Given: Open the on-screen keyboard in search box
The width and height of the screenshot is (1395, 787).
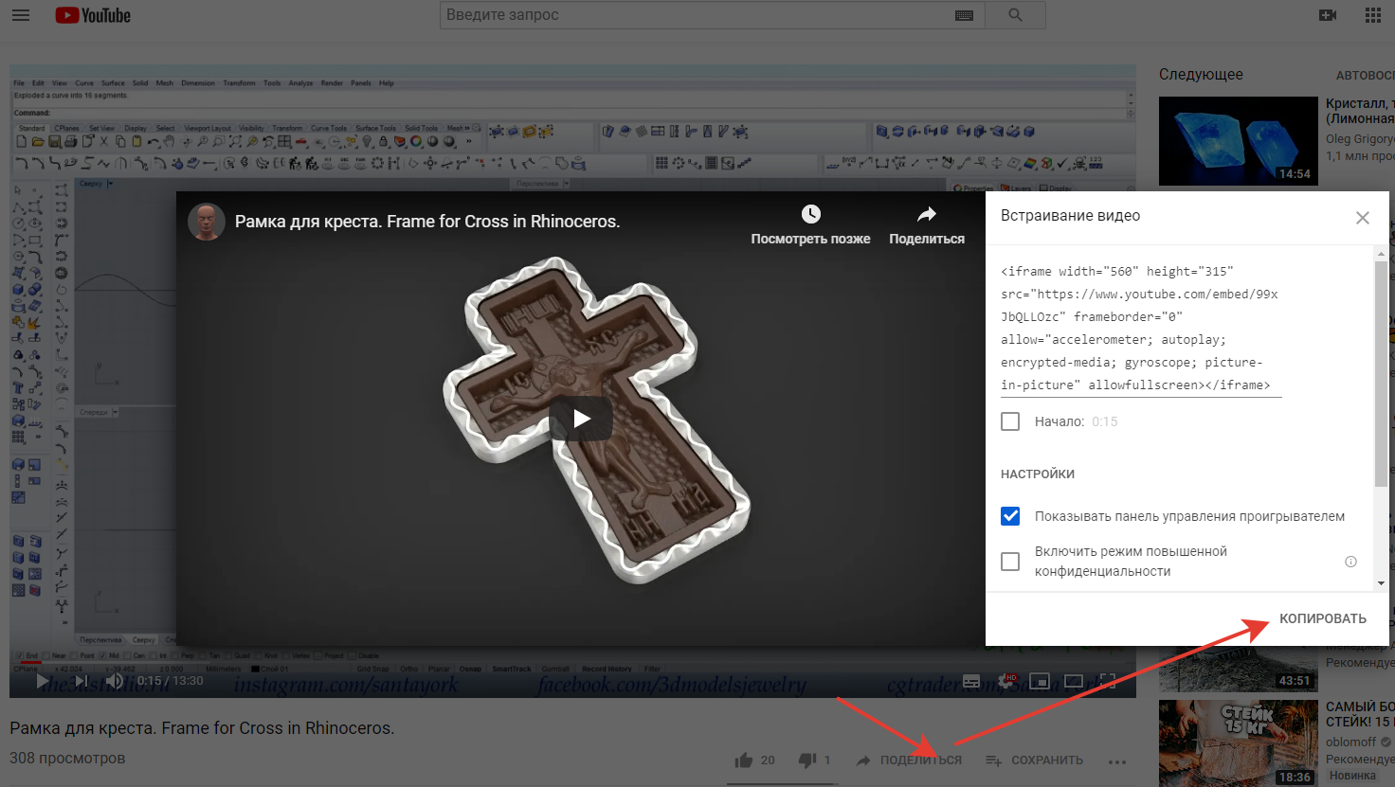Looking at the screenshot, I should 965,15.
